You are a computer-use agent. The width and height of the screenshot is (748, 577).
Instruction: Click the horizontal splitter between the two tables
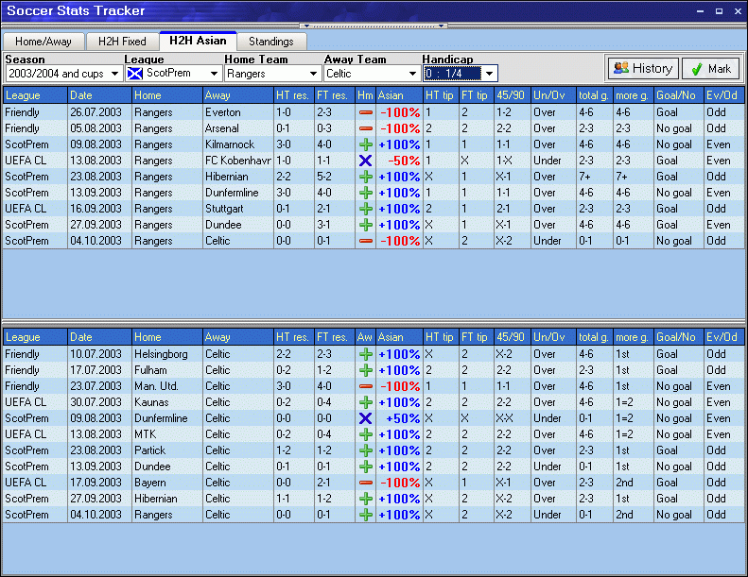374,323
